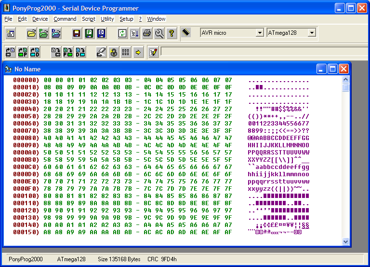Open the Utility menu
Screen dimensions: 370x267
[x=107, y=19]
